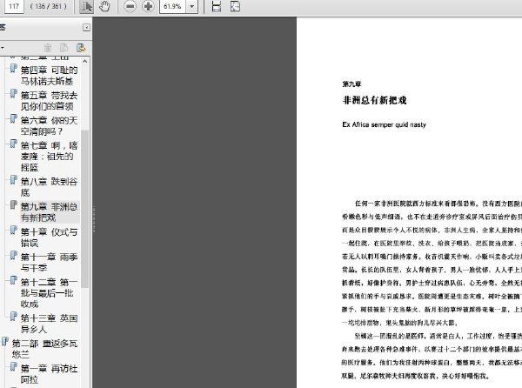Open bookmark 第十一章 雨季与干季
This screenshot has width=522, height=388.
coord(49,262)
